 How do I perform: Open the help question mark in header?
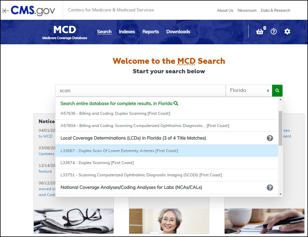pyautogui.click(x=274, y=31)
